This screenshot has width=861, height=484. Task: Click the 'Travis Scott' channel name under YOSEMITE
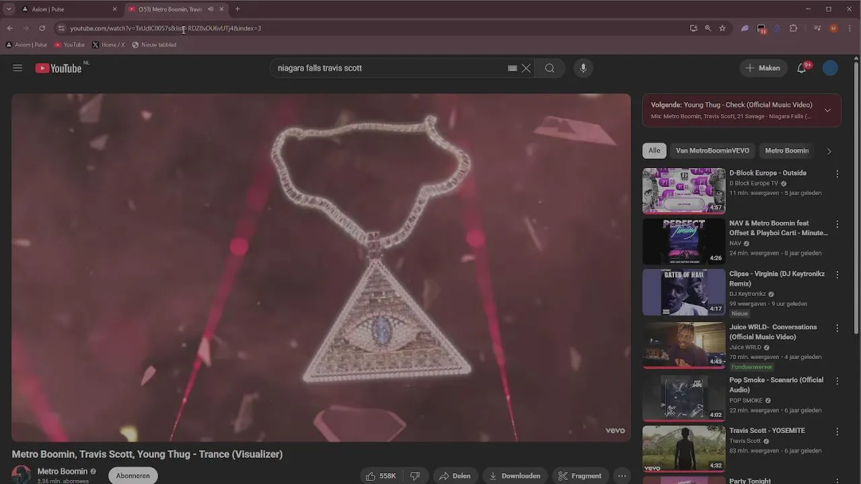745,441
